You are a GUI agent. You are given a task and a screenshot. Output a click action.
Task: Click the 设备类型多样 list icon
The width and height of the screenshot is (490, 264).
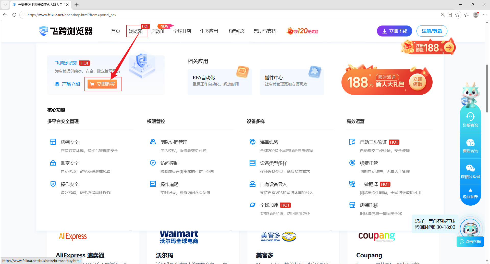coord(253,163)
